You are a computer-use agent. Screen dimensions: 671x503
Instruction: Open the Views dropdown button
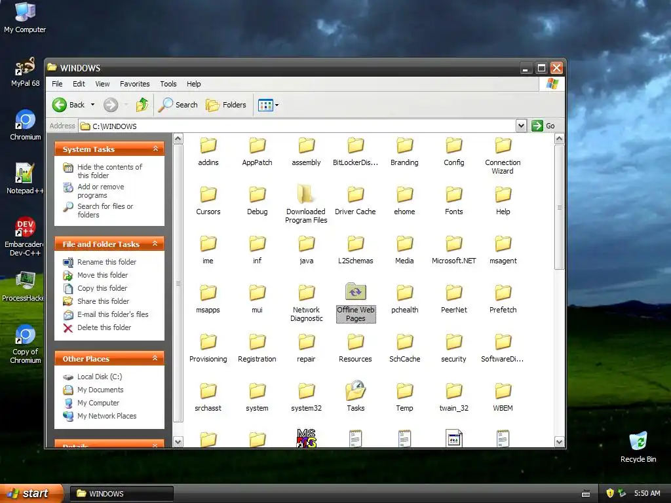pos(268,105)
